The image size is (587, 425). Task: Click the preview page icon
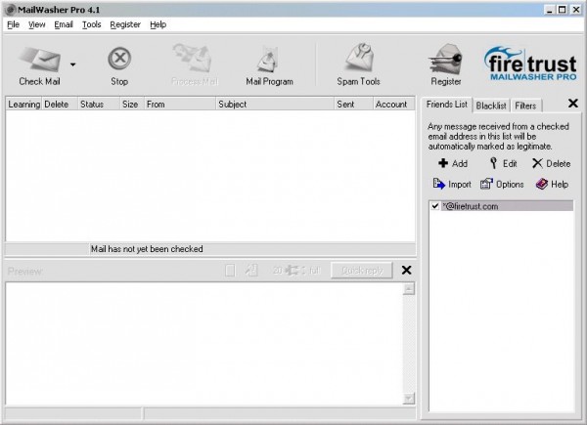(230, 271)
